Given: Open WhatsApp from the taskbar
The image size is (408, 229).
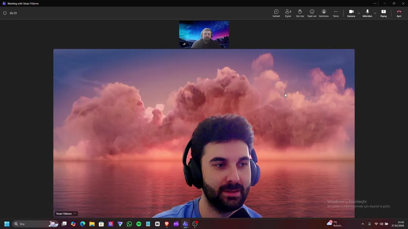Looking at the screenshot, I should point(129,224).
